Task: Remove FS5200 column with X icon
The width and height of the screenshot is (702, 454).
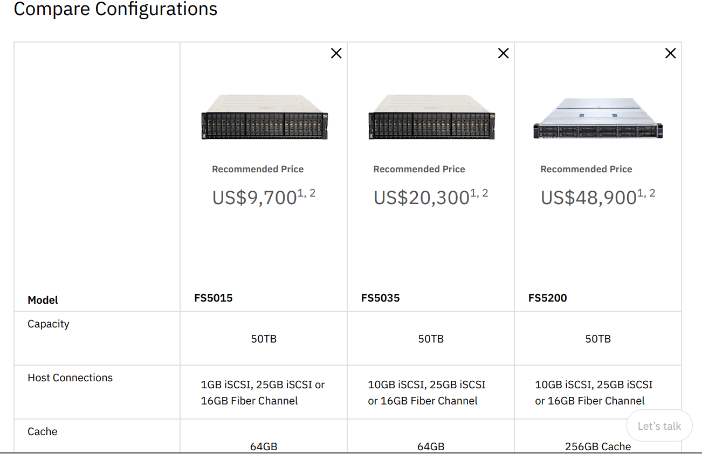Action: (670, 53)
